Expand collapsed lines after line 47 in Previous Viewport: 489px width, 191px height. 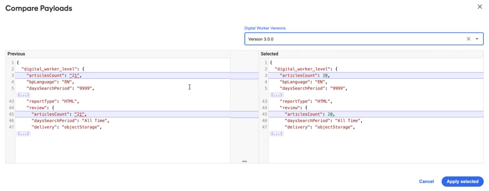(23, 133)
